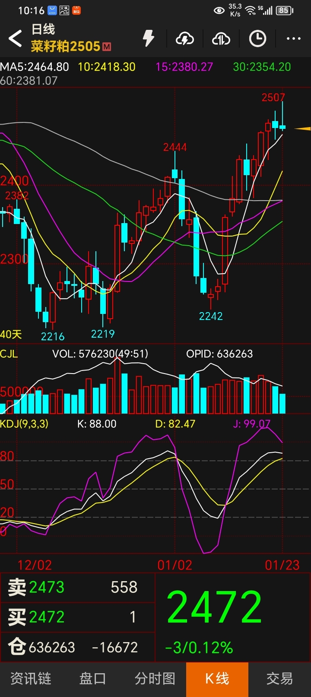This screenshot has height=697, width=311.
Task: Tap the peak label 2444
Action: pyautogui.click(x=175, y=147)
